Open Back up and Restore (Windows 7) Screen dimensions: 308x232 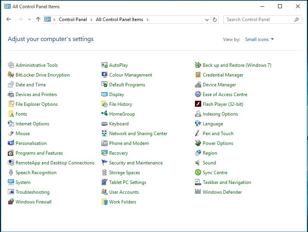(x=237, y=65)
